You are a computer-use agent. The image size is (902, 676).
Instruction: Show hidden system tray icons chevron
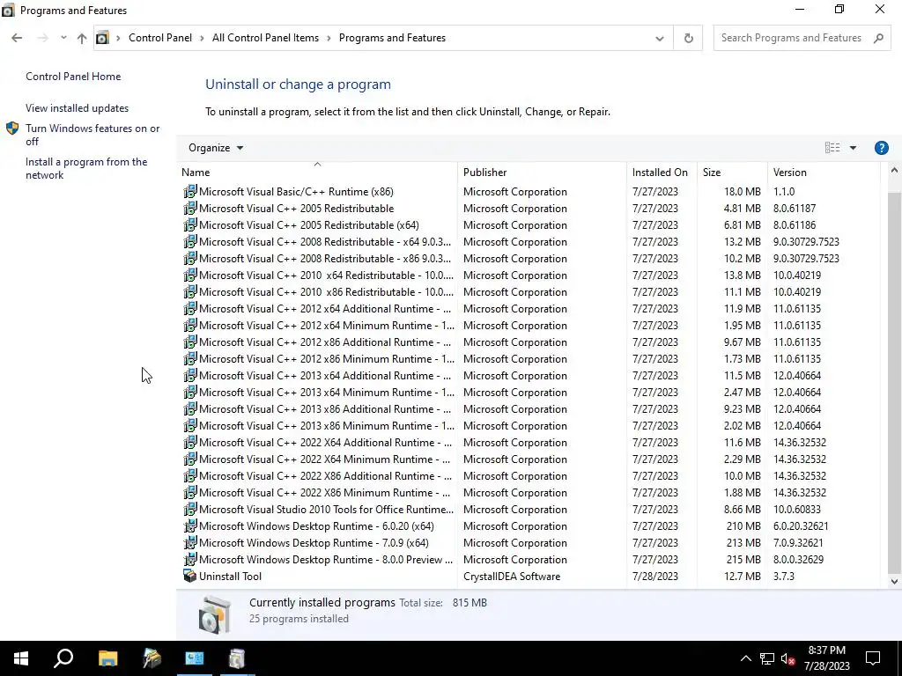click(745, 658)
